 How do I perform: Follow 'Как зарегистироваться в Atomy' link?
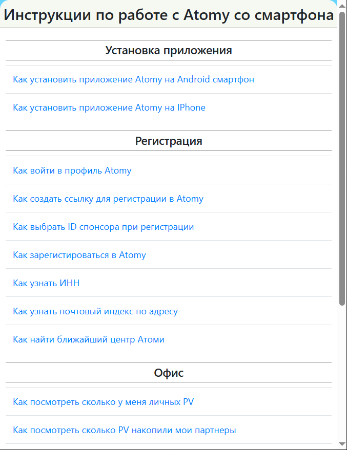tap(79, 255)
